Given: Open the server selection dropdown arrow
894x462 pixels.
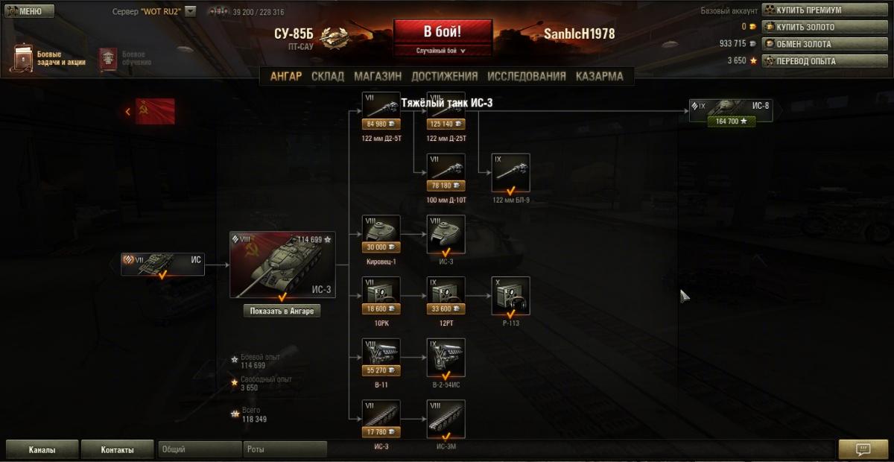Looking at the screenshot, I should click(190, 11).
